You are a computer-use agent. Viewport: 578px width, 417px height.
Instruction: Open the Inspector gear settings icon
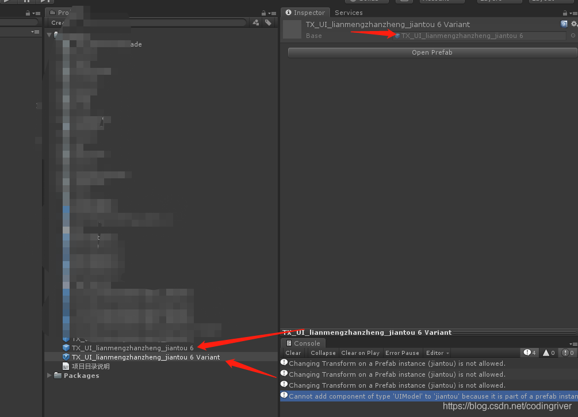click(x=575, y=24)
